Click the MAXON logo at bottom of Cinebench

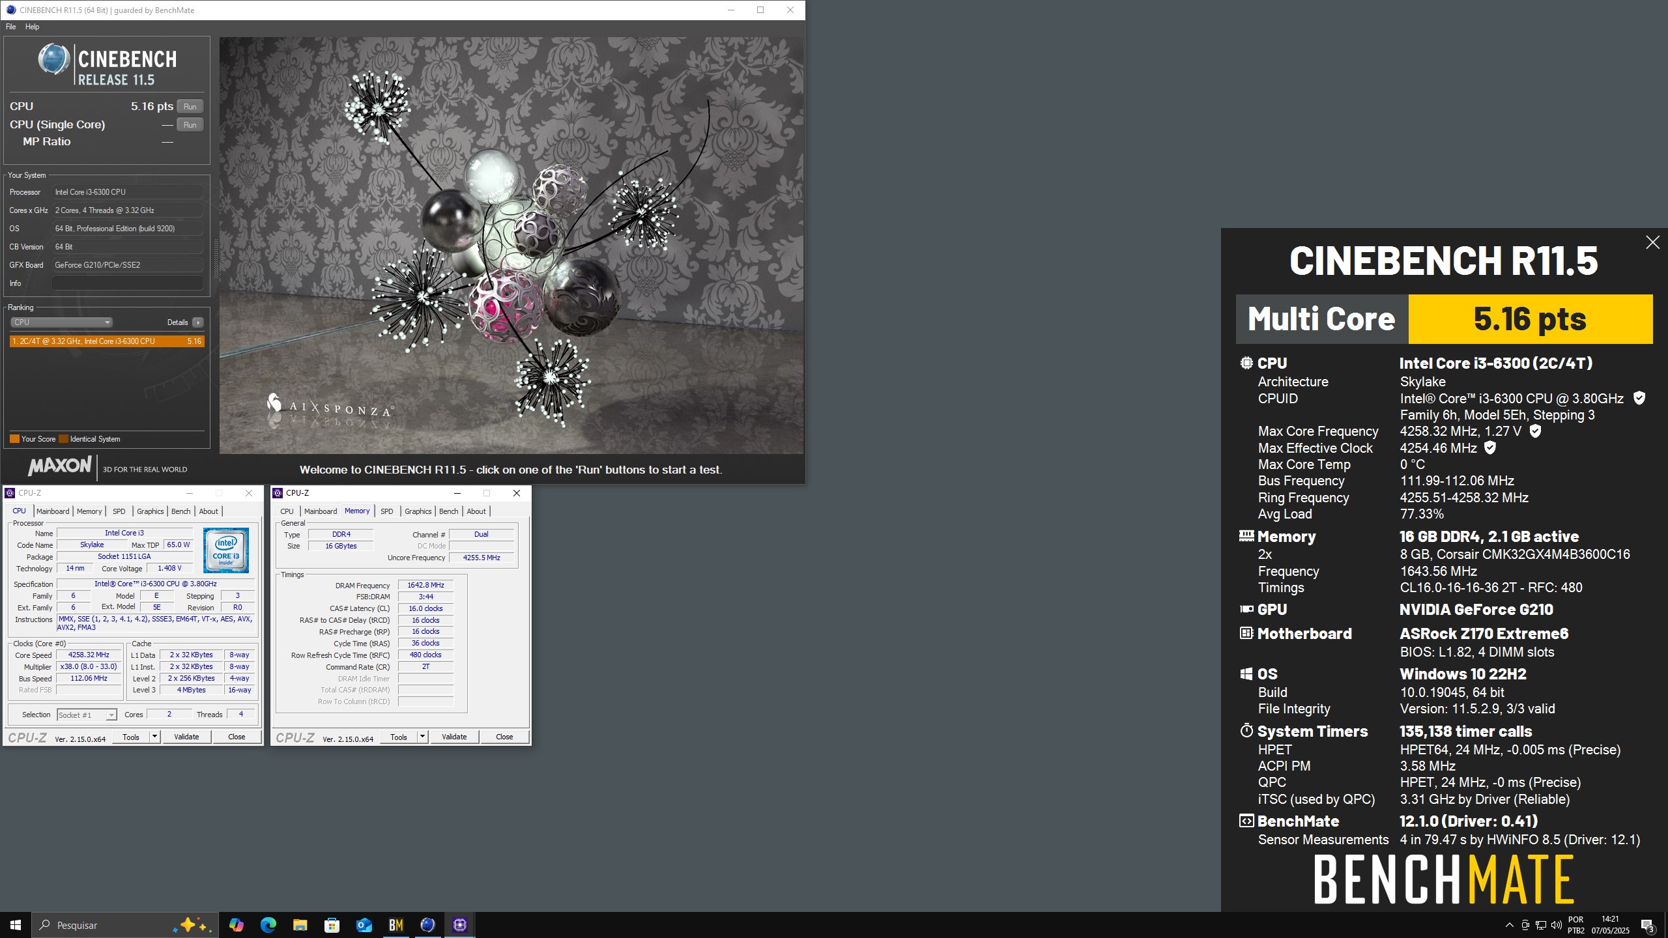point(59,466)
